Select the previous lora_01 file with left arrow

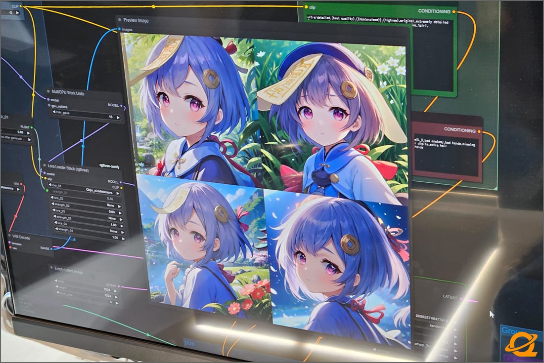(50, 185)
